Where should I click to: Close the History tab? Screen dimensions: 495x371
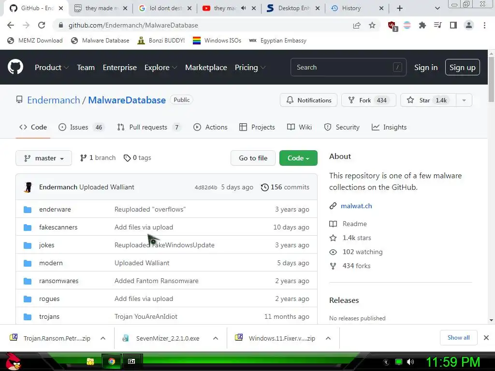tap(381, 8)
